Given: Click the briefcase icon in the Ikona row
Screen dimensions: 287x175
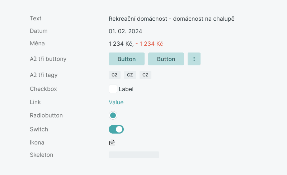Looking at the screenshot, I should pos(112,142).
